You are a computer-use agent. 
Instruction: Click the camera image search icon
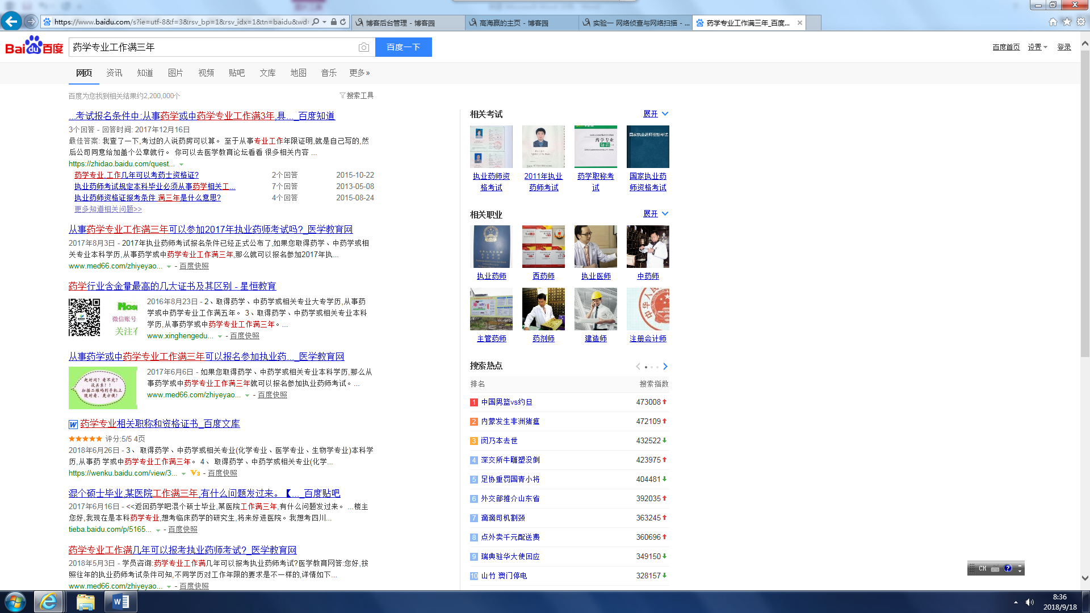[364, 47]
